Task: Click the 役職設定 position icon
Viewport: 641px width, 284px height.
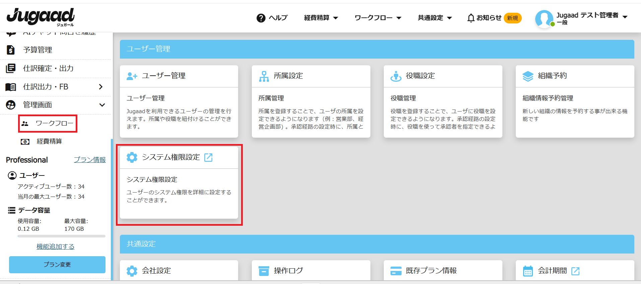Action: click(396, 76)
